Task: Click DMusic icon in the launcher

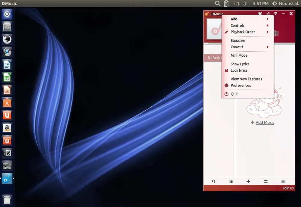Action: [x=7, y=179]
